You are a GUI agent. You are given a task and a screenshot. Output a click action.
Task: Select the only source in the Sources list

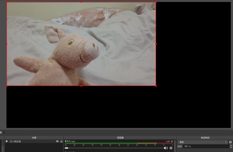click(29, 141)
